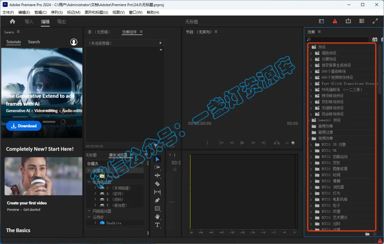Image resolution: width=384 pixels, height=244 pixels.
Task: Switch to the 导出 workspace tab
Action: click(x=62, y=22)
